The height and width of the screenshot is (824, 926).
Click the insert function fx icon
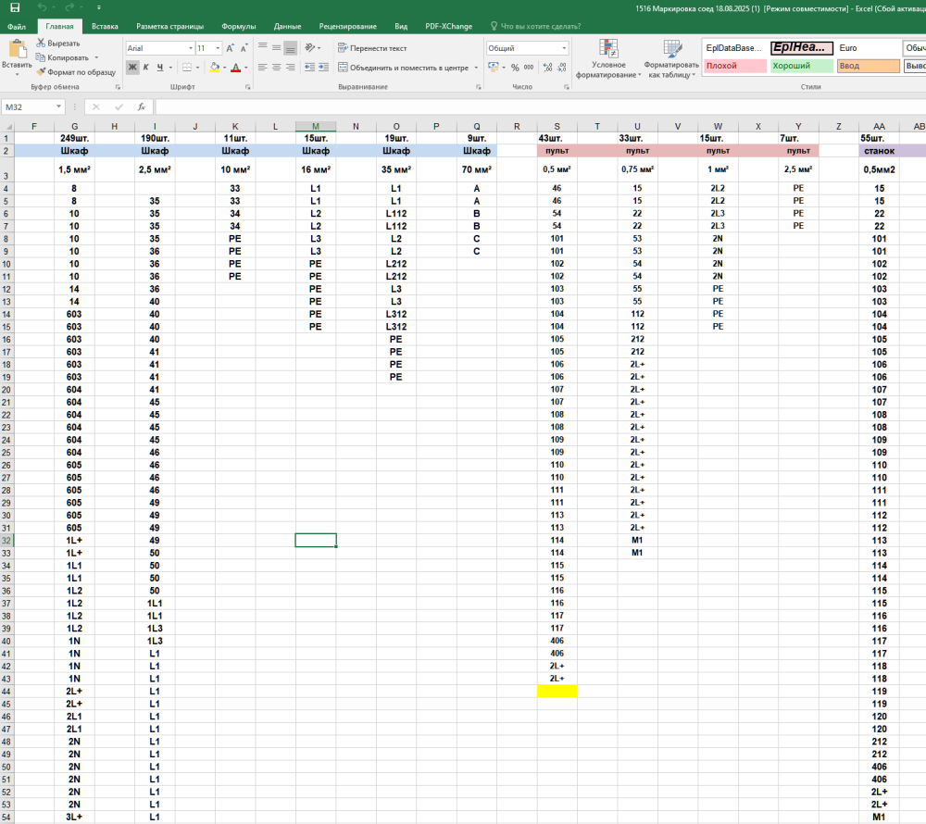[x=141, y=106]
